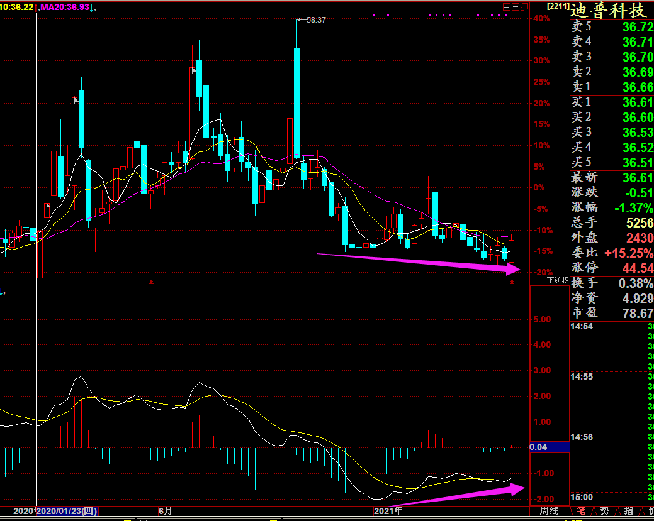Select the 卖4 ask price 36.71
The width and height of the screenshot is (654, 521).
pyautogui.click(x=638, y=42)
